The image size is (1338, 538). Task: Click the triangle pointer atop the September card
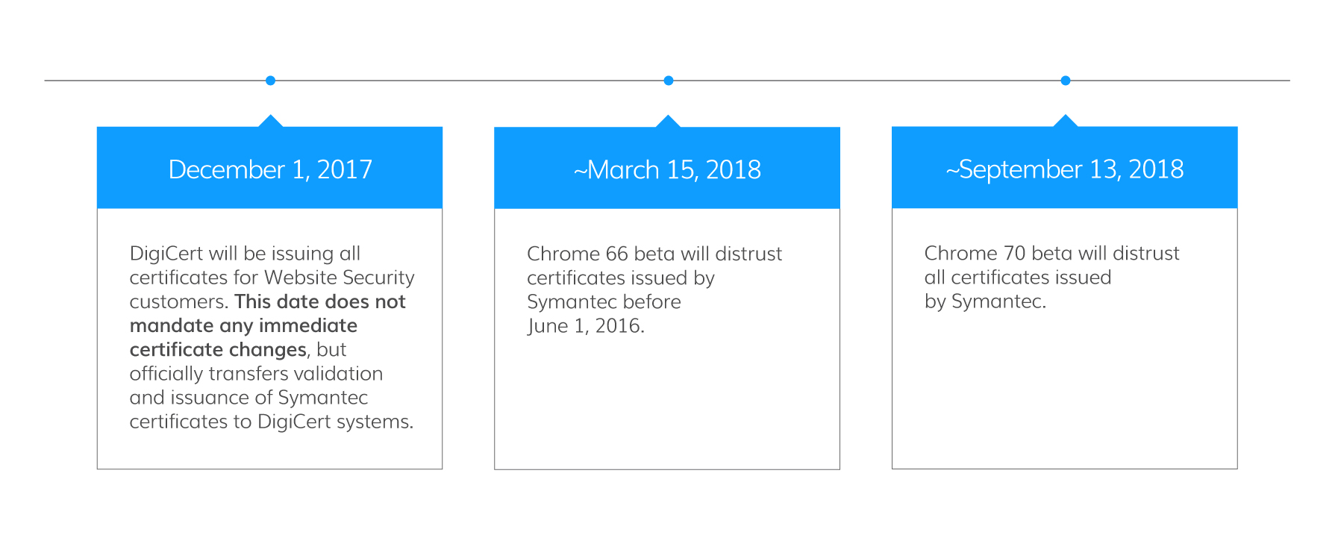coord(1066,122)
